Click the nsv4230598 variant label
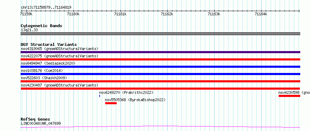Screen dimensions: 310x131 tap(294, 92)
